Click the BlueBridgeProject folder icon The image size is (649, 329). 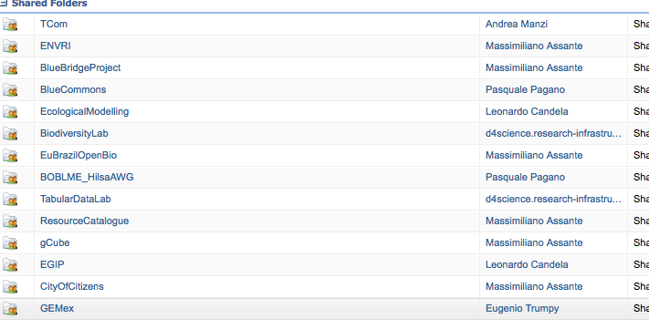coord(10,68)
